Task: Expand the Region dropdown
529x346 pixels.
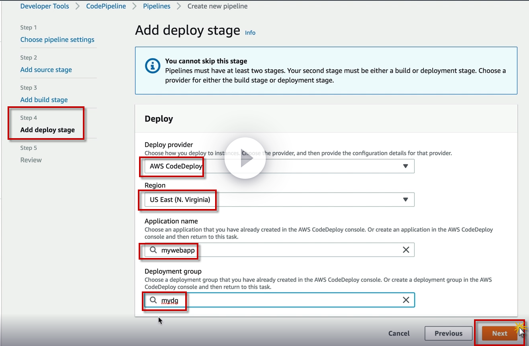Action: pyautogui.click(x=279, y=199)
